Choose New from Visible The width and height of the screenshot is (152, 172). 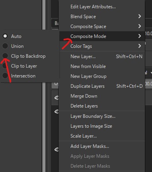click(102, 66)
